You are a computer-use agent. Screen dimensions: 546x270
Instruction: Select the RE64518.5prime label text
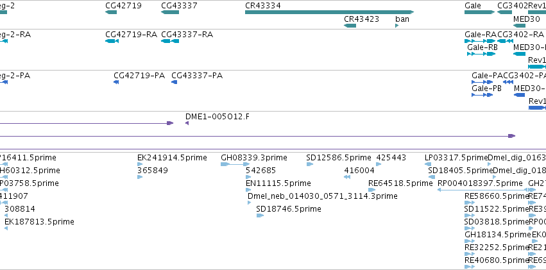(400, 183)
